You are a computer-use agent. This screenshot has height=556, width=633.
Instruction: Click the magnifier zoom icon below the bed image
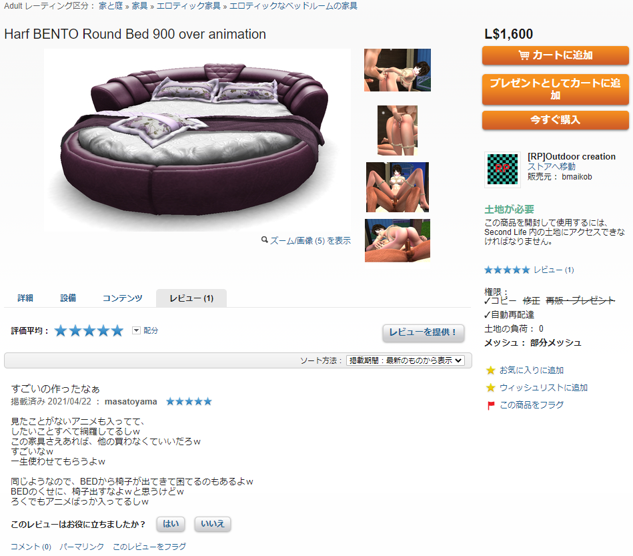(x=264, y=240)
